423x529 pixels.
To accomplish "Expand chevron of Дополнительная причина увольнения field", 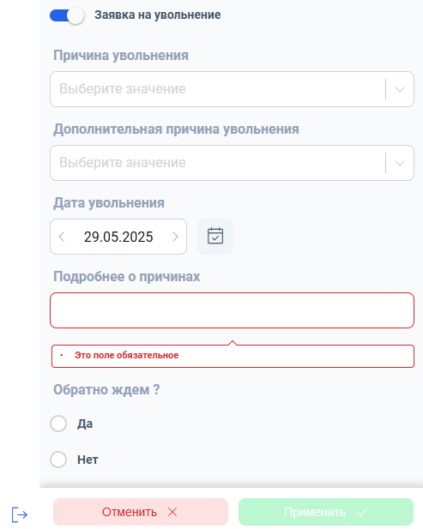I will tap(400, 163).
